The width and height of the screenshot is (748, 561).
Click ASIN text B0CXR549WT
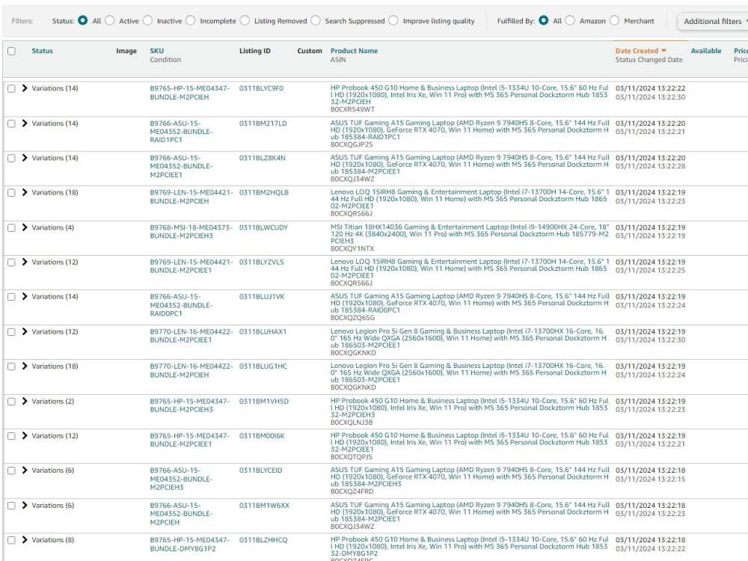point(352,109)
